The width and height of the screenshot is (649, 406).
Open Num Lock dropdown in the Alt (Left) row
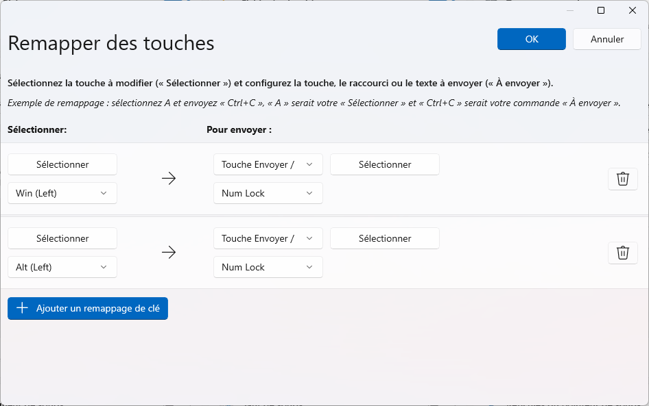point(268,267)
